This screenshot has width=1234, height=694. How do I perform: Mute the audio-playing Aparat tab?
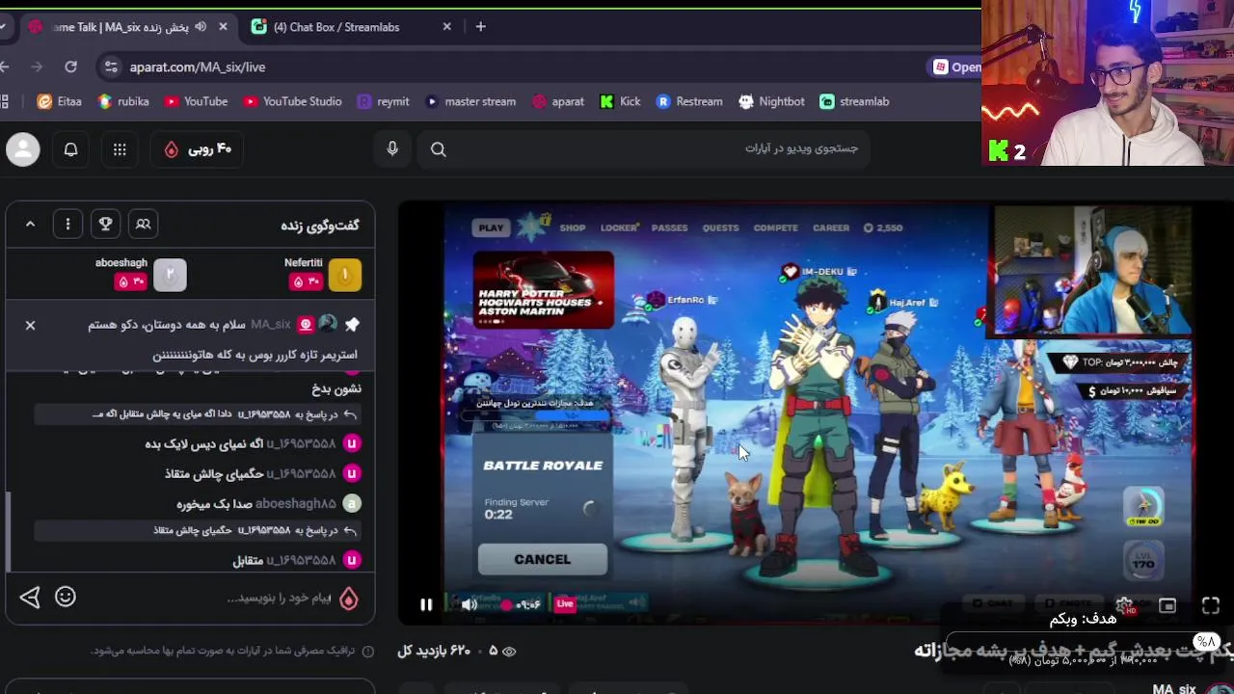coord(201,27)
